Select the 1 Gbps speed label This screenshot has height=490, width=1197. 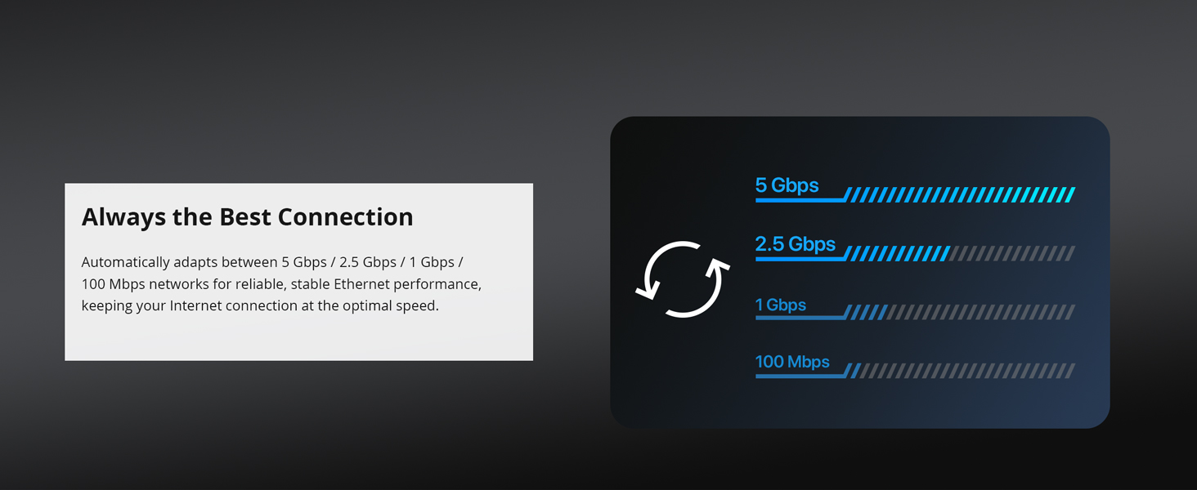[x=780, y=305]
